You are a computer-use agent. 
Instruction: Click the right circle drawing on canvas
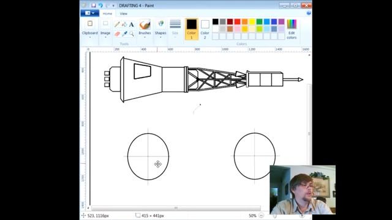point(255,156)
